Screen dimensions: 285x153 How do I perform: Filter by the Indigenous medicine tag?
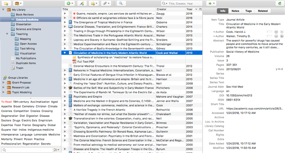click(x=41, y=130)
